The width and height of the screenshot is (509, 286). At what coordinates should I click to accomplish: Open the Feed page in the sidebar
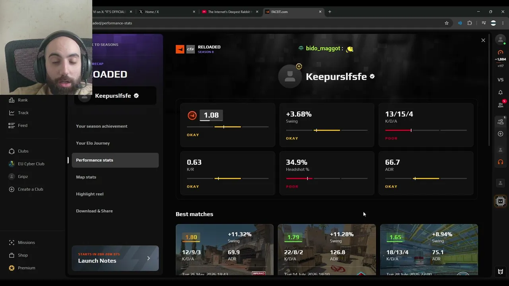18,126
